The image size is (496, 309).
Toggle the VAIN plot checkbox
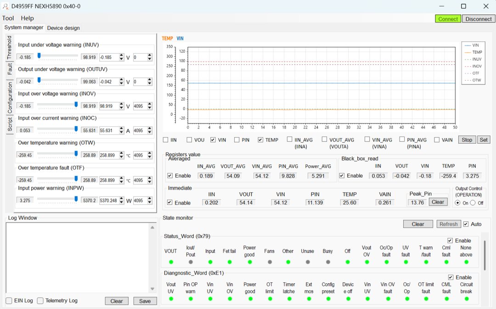coord(437,140)
